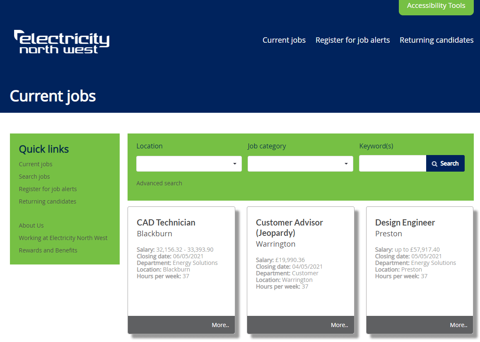
Task: Open the Customer Advisor (Jeopardy) job title
Action: point(289,228)
